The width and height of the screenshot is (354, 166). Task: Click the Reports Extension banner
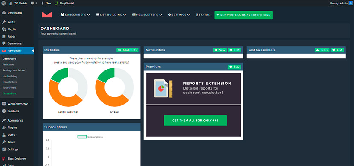click(x=193, y=88)
